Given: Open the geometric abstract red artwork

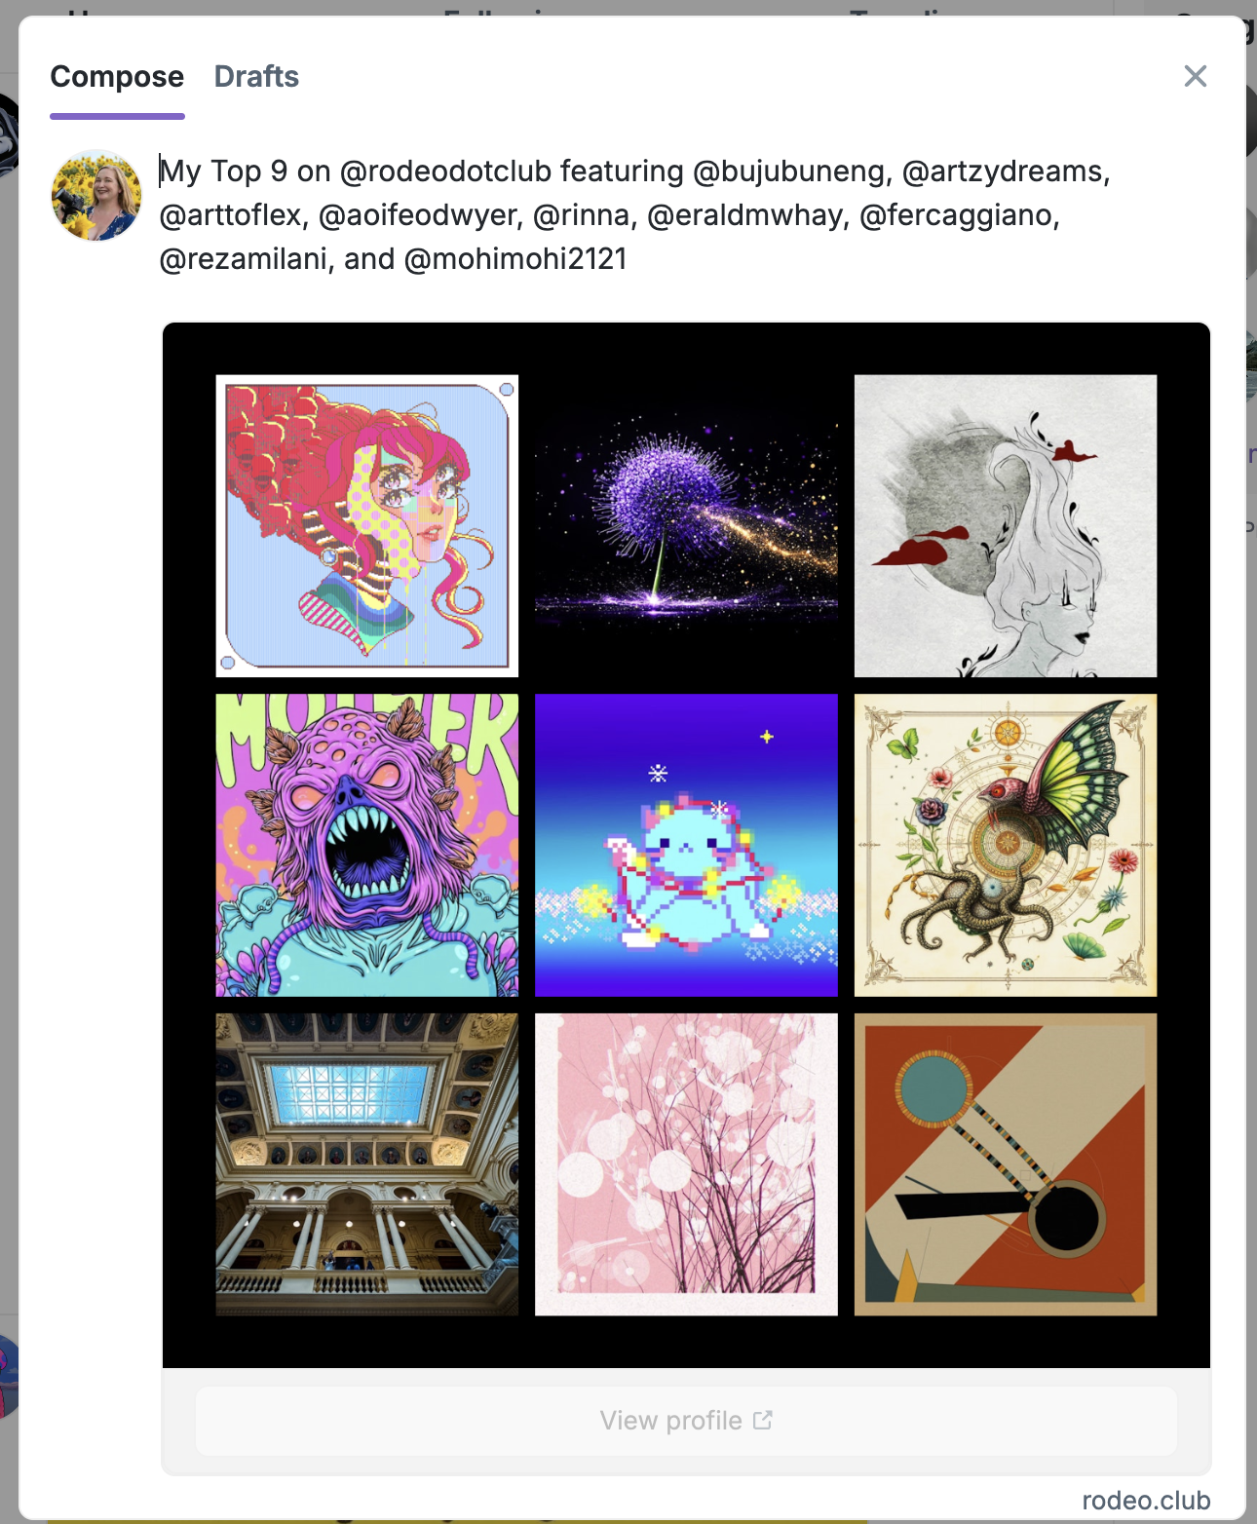Looking at the screenshot, I should point(1006,1164).
